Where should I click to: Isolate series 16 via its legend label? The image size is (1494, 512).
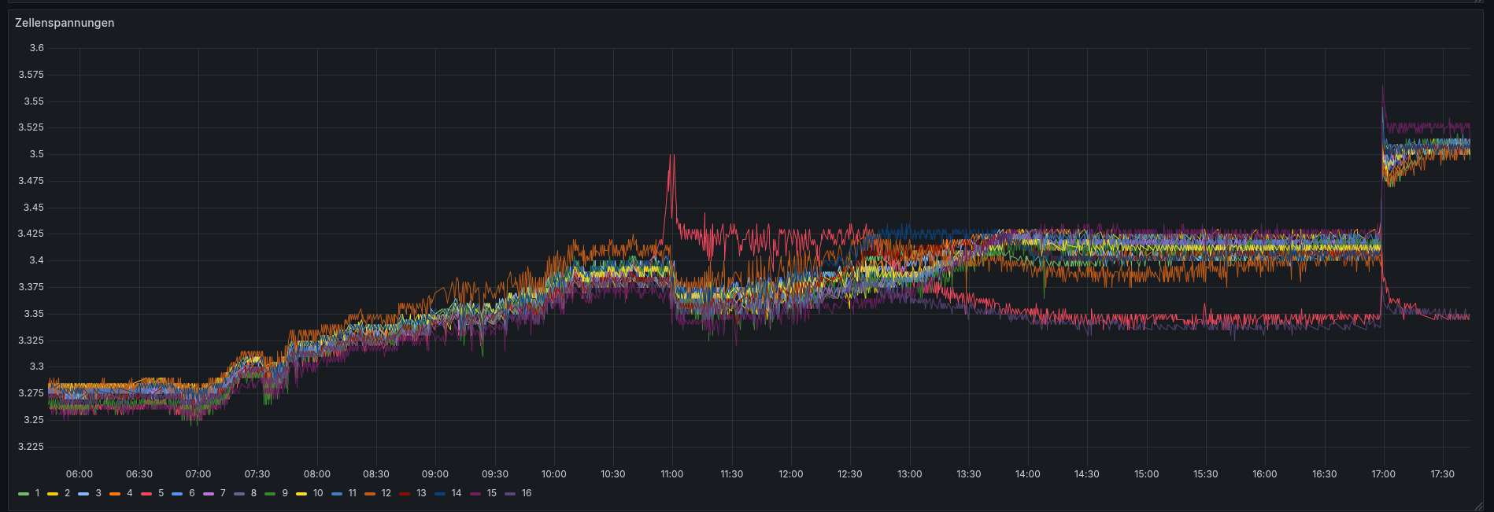[527, 493]
